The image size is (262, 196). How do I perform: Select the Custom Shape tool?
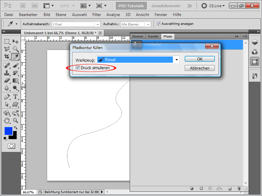[15, 104]
